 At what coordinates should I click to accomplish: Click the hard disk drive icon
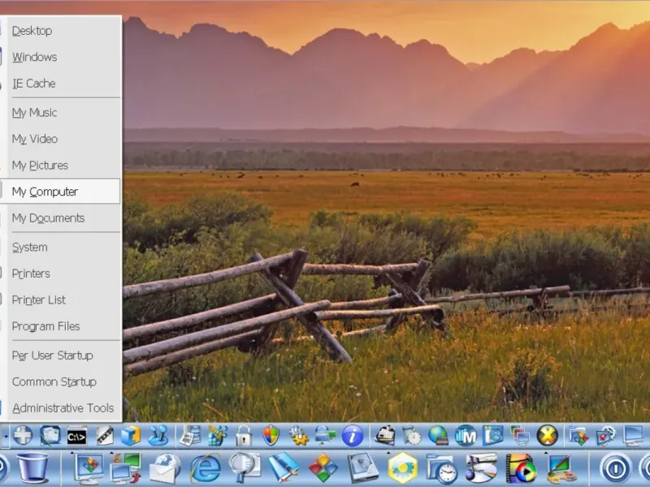[362, 468]
